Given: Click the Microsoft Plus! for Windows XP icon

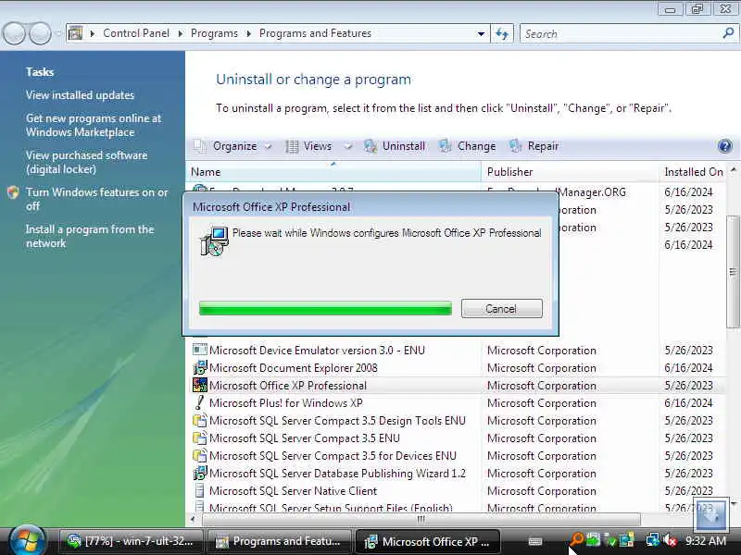Looking at the screenshot, I should pos(200,402).
